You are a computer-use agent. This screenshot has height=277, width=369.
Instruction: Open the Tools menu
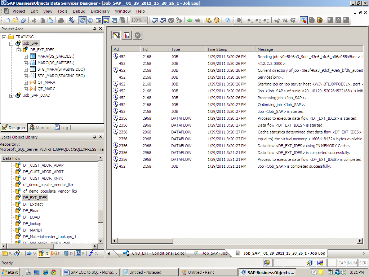click(x=62, y=11)
